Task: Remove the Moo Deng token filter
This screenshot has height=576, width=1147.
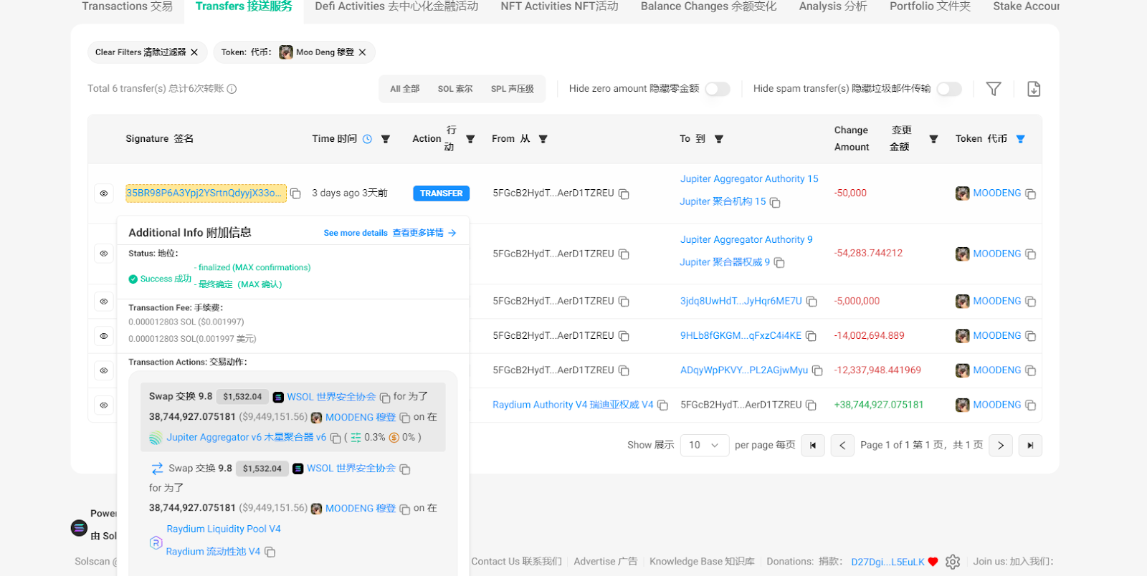Action: tap(362, 52)
